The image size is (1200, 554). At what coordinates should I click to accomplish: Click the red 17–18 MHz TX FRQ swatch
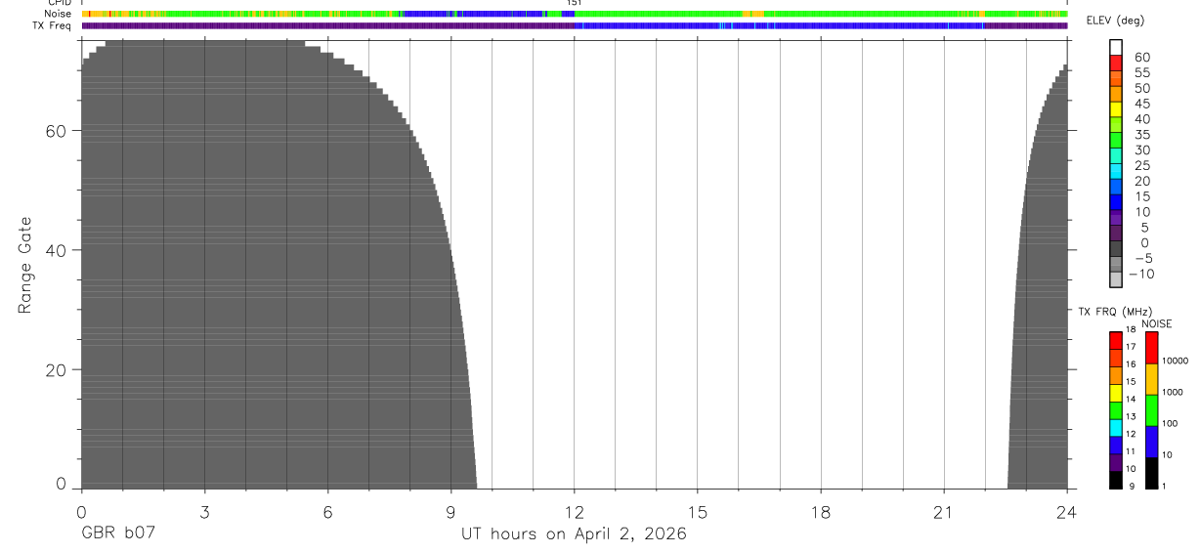pos(1116,339)
